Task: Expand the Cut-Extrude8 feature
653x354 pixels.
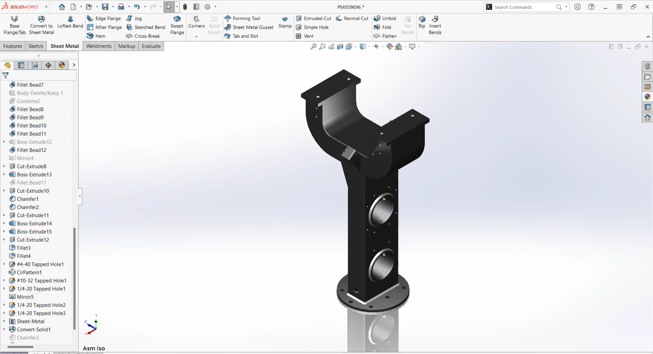Action: click(4, 166)
